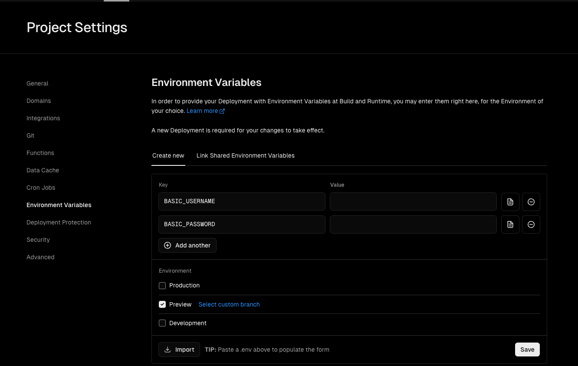Screen dimensions: 578x366
Task: Click the Environment Variables section heading
Action: pos(207,82)
